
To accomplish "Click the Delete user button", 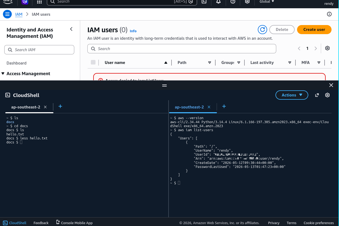I will pyautogui.click(x=282, y=30).
